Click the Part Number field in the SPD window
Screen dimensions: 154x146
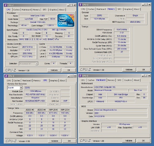tap(35, 101)
